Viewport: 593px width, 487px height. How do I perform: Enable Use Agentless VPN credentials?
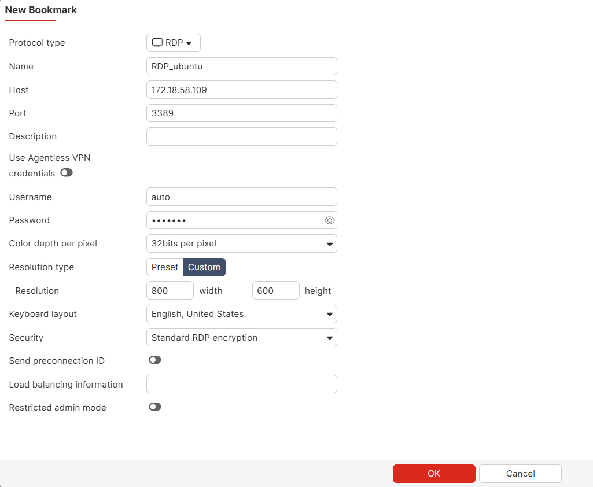pyautogui.click(x=67, y=173)
